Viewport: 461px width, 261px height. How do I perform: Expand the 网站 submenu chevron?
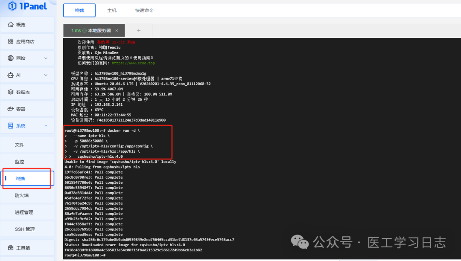point(46,58)
